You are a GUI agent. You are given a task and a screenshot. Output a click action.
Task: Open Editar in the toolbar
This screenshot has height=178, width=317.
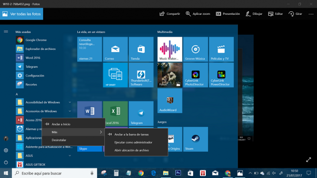tap(275, 14)
